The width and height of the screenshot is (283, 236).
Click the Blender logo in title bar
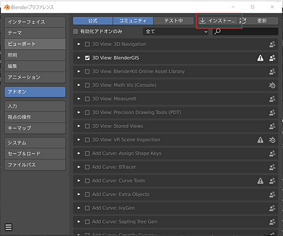tap(7, 7)
